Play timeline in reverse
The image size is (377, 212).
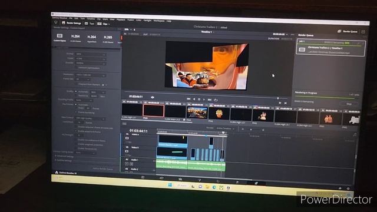[x=194, y=99]
